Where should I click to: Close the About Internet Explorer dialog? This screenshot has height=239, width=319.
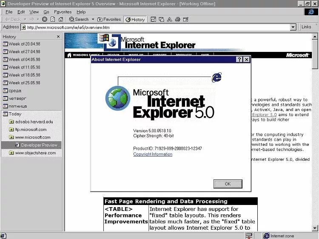pos(246,60)
